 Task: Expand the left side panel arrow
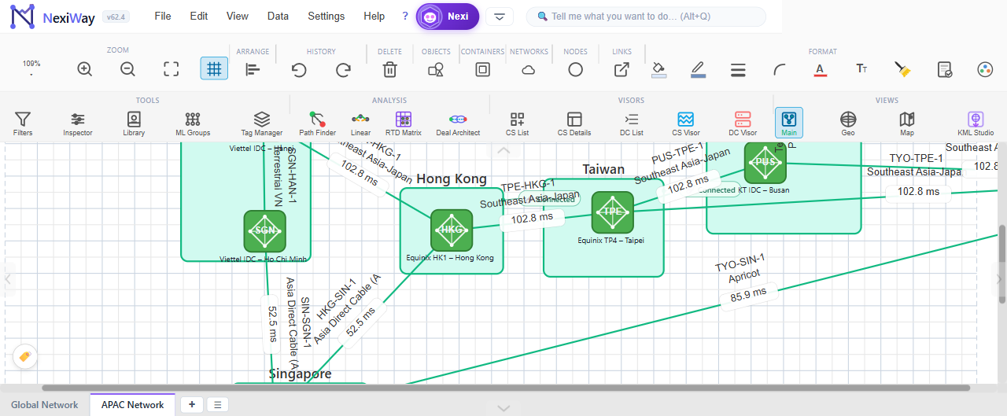pyautogui.click(x=7, y=278)
